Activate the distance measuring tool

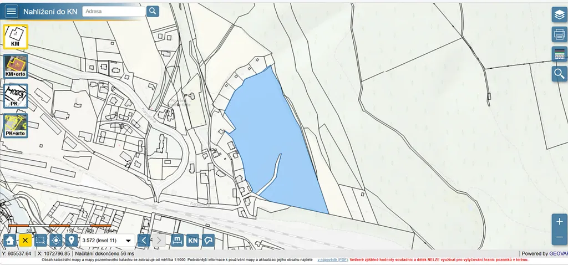pyautogui.click(x=176, y=240)
